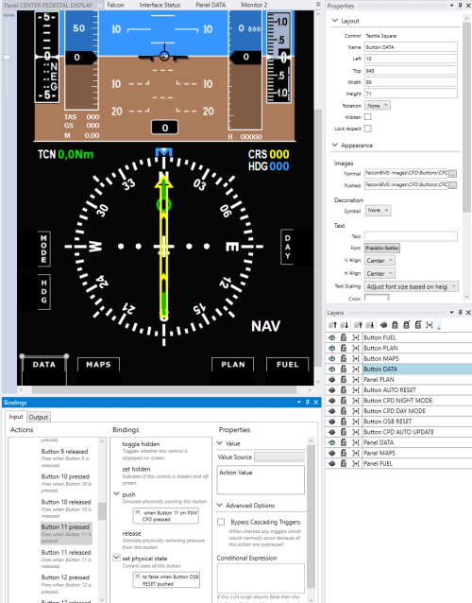The image size is (472, 603).
Task: Toggle visibility of Button PLAN layer
Action: click(332, 348)
